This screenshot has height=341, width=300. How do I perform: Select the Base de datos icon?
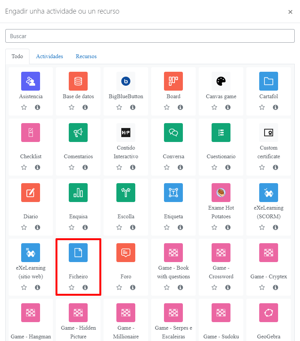[x=78, y=81]
